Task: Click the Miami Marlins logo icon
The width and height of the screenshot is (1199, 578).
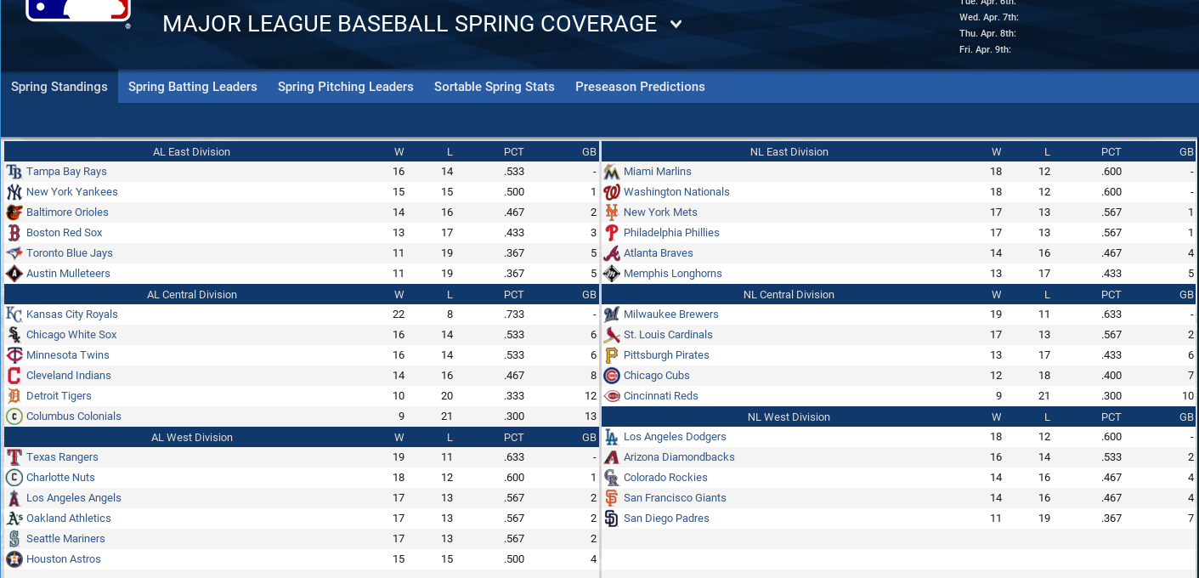Action: point(611,172)
